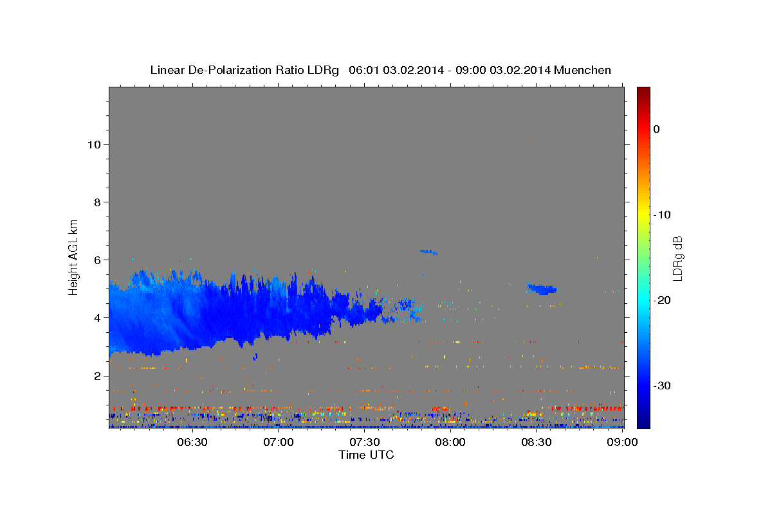772x514 pixels.
Task: Click the "LDRg dB" colorbar label
Action: click(677, 258)
